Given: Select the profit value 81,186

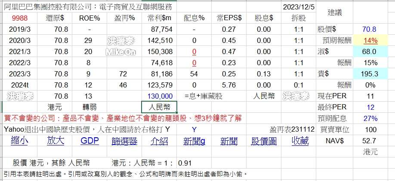Looking at the screenshot, I should pyautogui.click(x=162, y=74).
